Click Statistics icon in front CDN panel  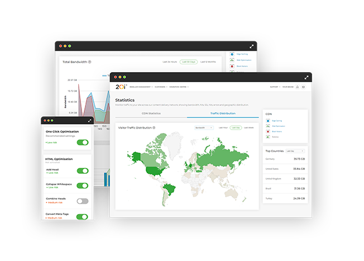coord(268,137)
